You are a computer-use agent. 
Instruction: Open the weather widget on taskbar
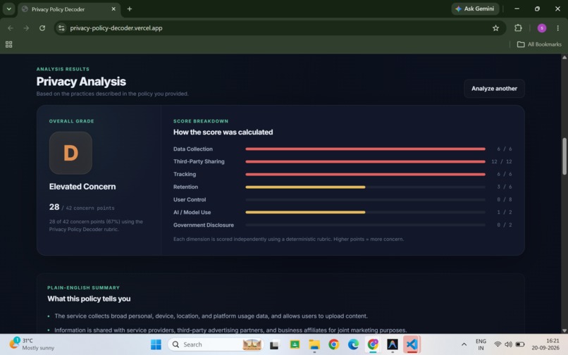(x=32, y=344)
